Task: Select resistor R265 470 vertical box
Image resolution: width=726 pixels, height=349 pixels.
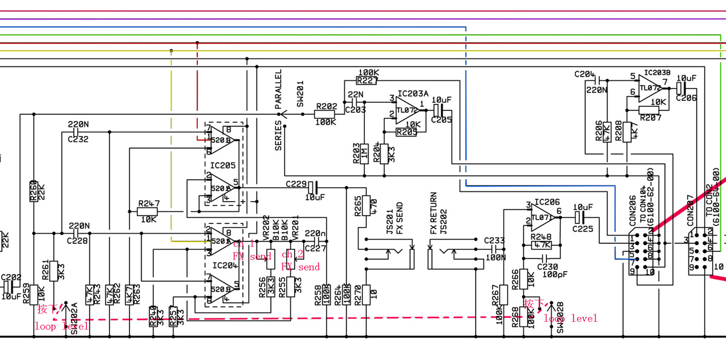Action: [365, 205]
